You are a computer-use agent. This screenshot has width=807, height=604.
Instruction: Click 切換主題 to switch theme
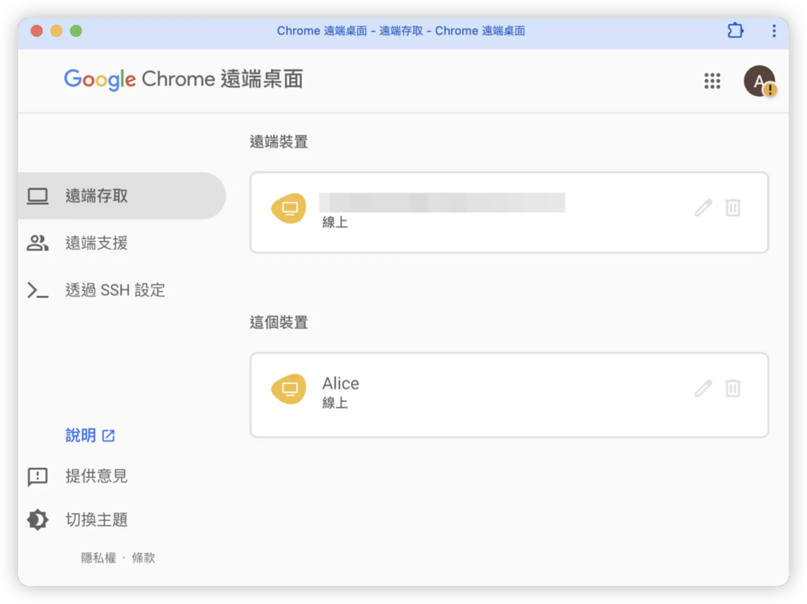coord(96,519)
